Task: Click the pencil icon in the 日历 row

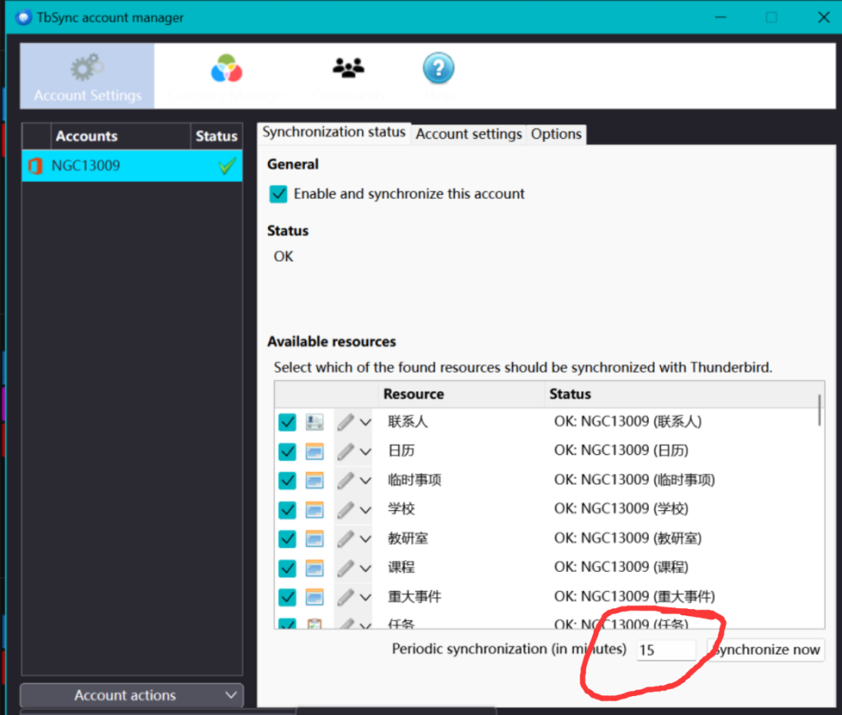Action: 346,451
